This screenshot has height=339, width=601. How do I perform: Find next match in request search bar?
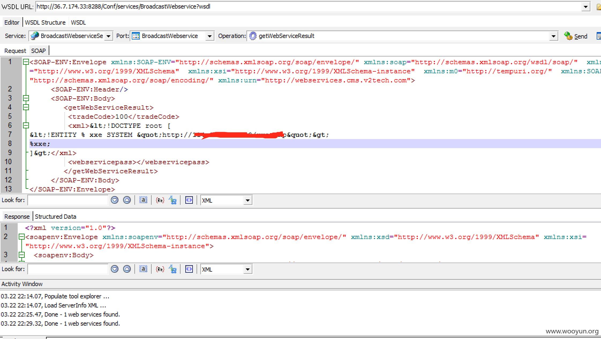115,200
